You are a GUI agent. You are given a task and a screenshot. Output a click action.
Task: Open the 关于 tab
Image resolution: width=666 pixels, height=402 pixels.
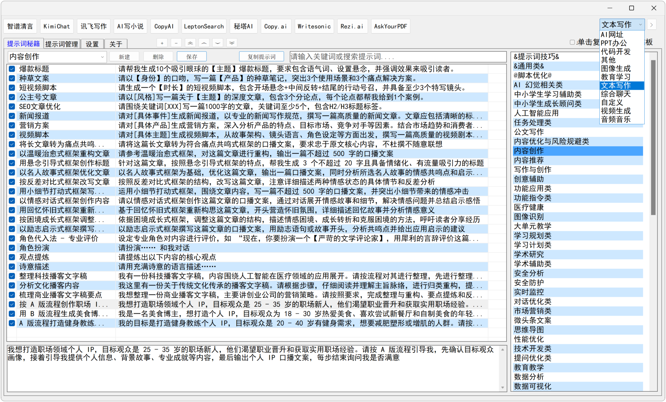116,44
